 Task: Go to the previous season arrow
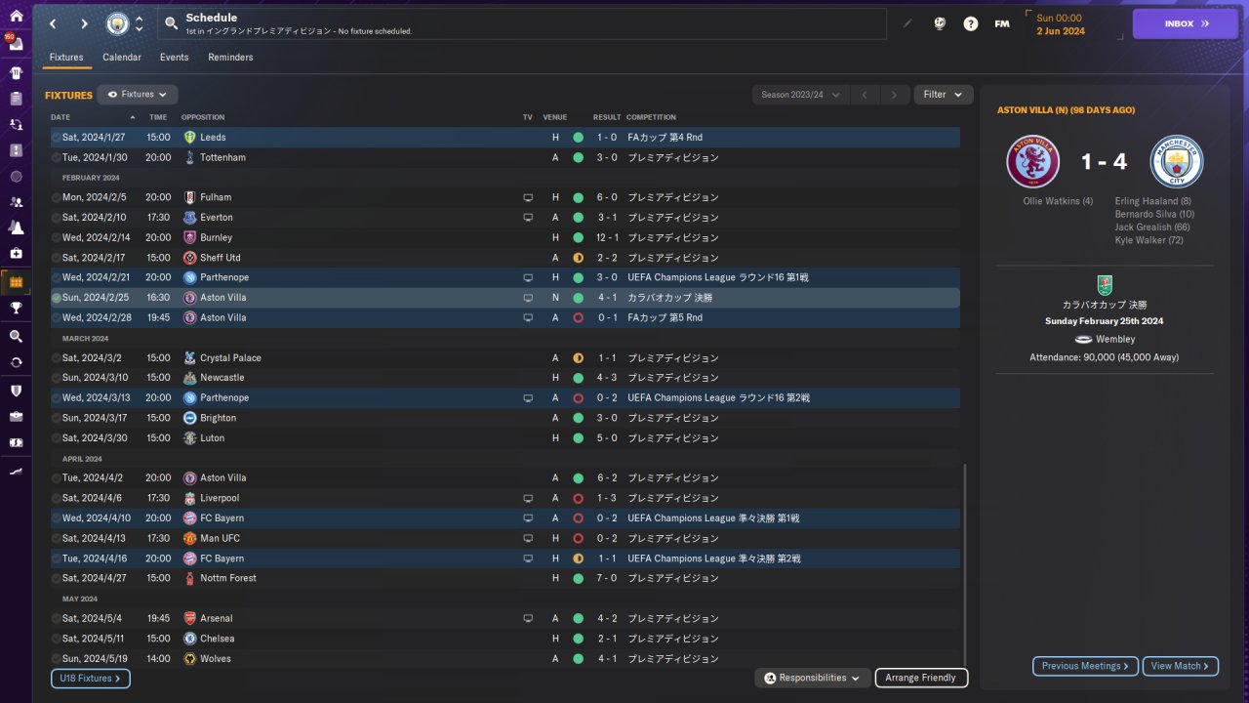click(x=865, y=95)
